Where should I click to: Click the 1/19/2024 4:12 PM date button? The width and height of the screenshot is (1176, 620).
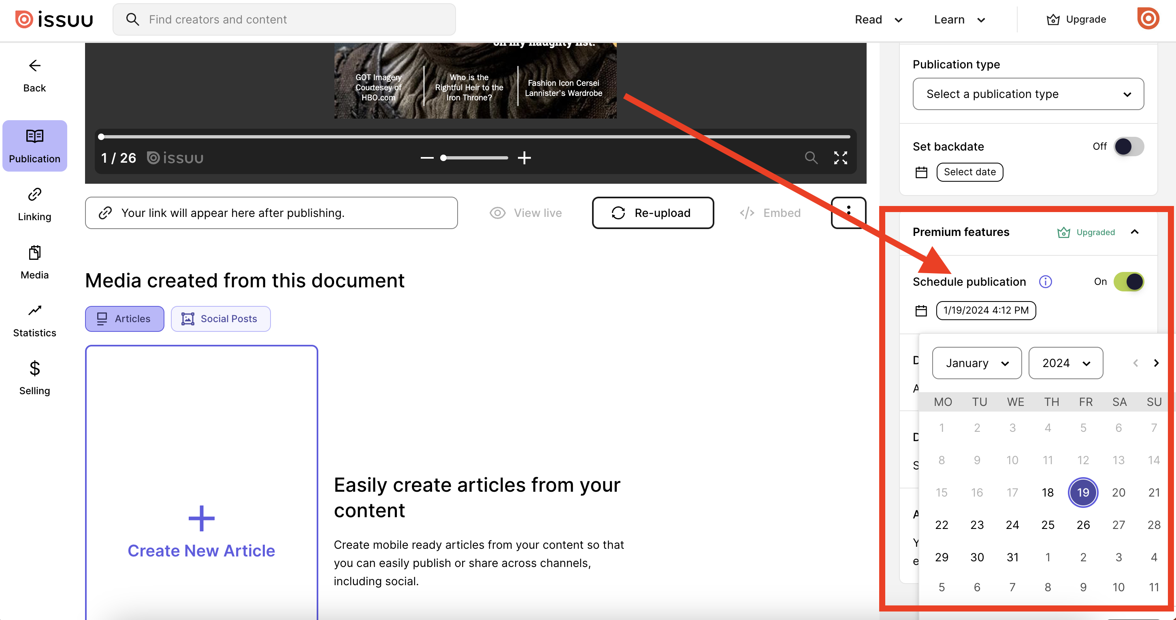(x=986, y=311)
